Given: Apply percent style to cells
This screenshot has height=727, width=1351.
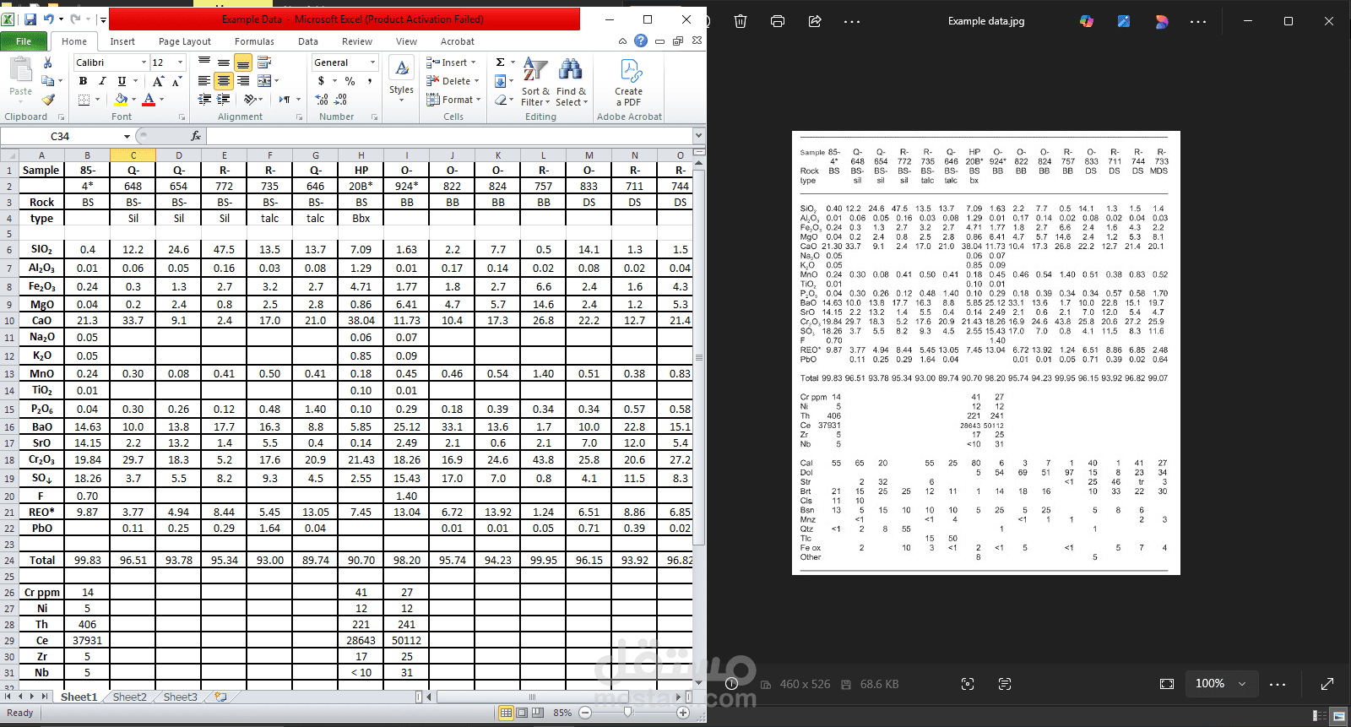Looking at the screenshot, I should pyautogui.click(x=350, y=81).
